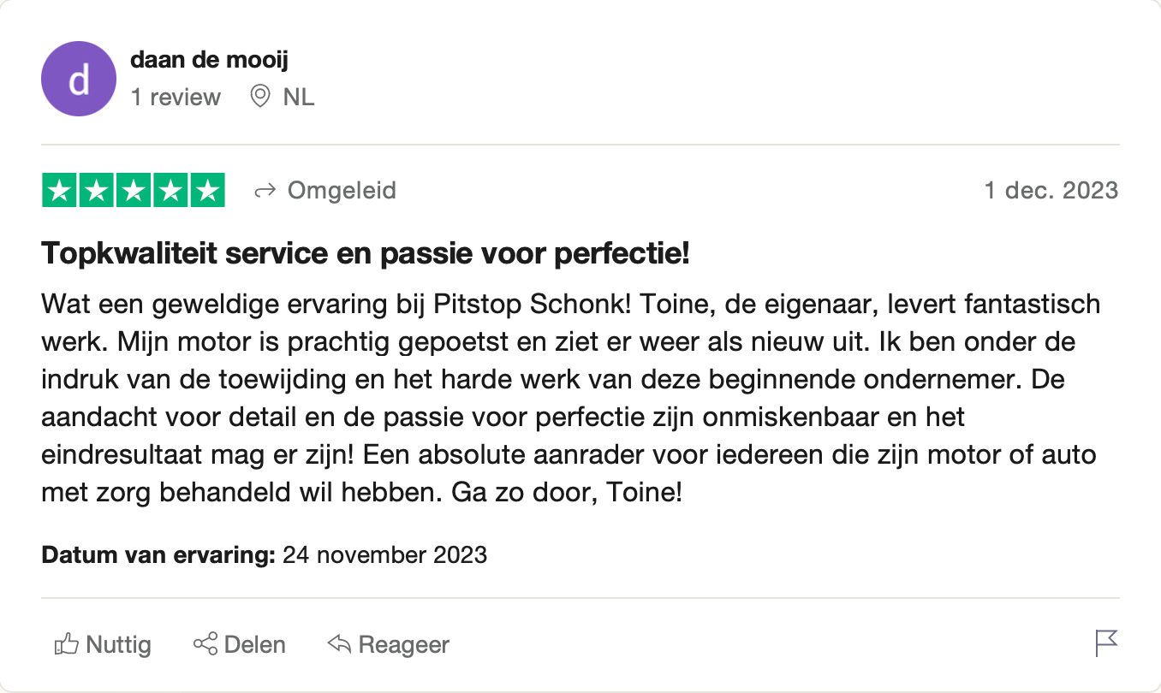1161x693 pixels.
Task: Select the "NL" country label
Action: click(x=299, y=98)
